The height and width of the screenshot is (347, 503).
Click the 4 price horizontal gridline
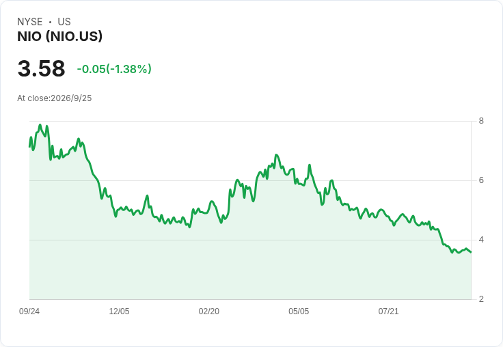(250, 240)
